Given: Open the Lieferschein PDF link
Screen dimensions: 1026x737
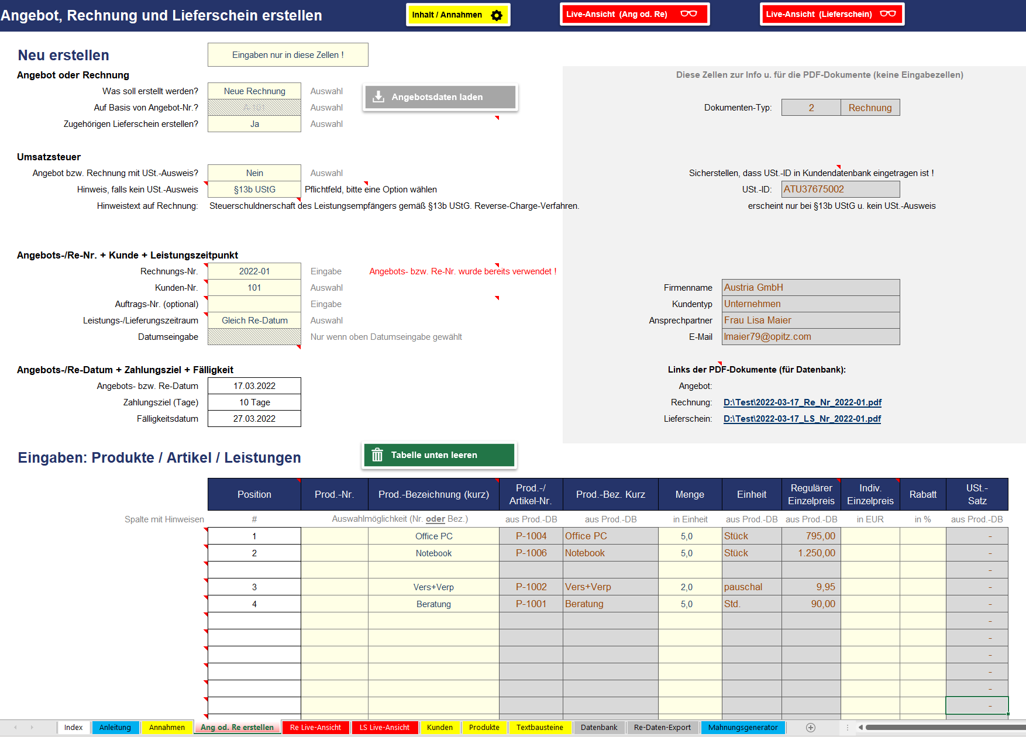Looking at the screenshot, I should pyautogui.click(x=802, y=419).
